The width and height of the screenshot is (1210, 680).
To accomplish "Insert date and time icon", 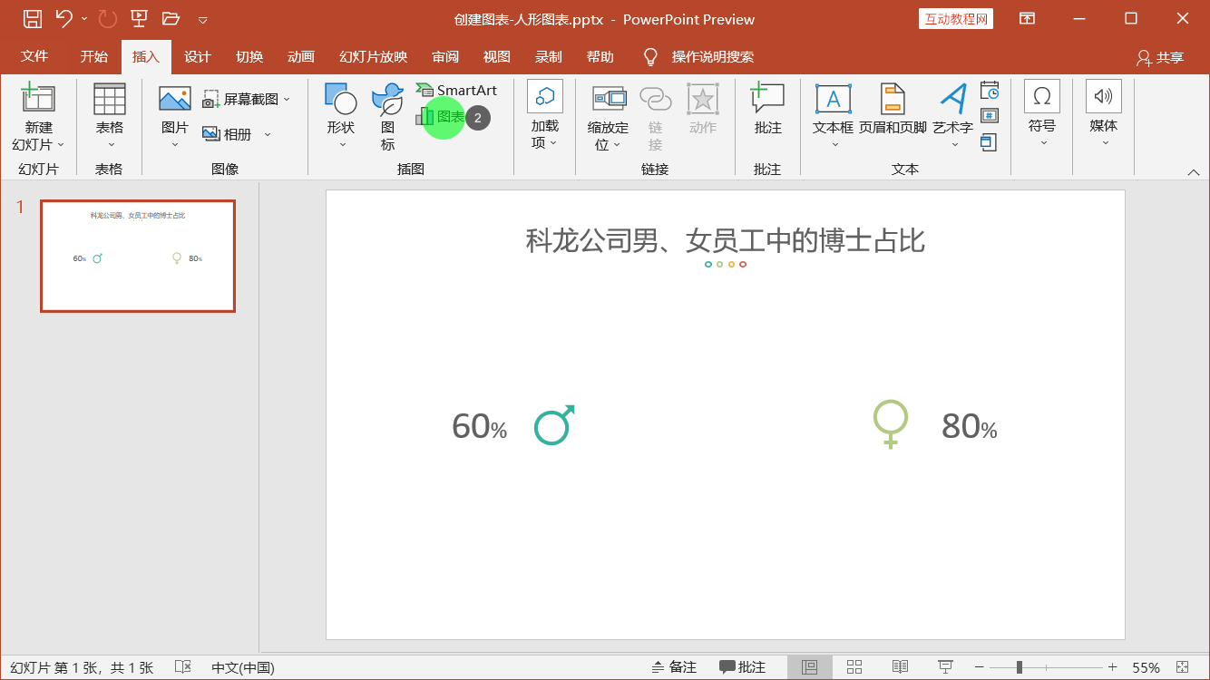I will 990,89.
